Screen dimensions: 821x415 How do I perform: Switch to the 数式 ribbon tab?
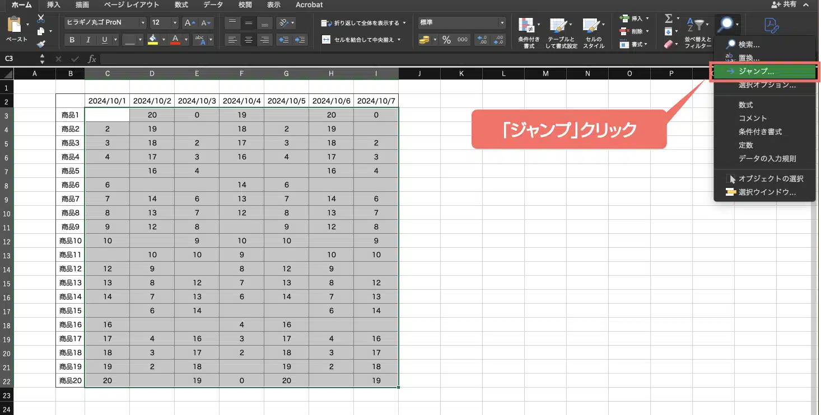tap(181, 4)
